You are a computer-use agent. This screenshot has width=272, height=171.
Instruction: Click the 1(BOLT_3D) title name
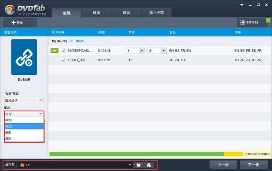(x=77, y=60)
